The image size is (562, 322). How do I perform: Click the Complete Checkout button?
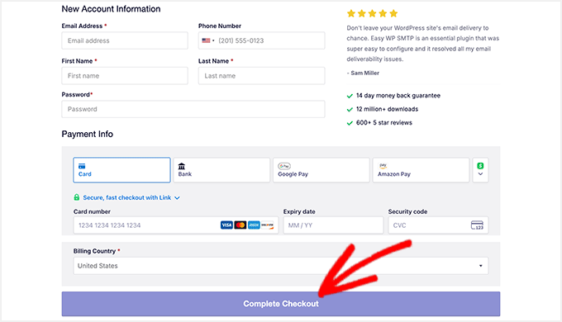(281, 304)
